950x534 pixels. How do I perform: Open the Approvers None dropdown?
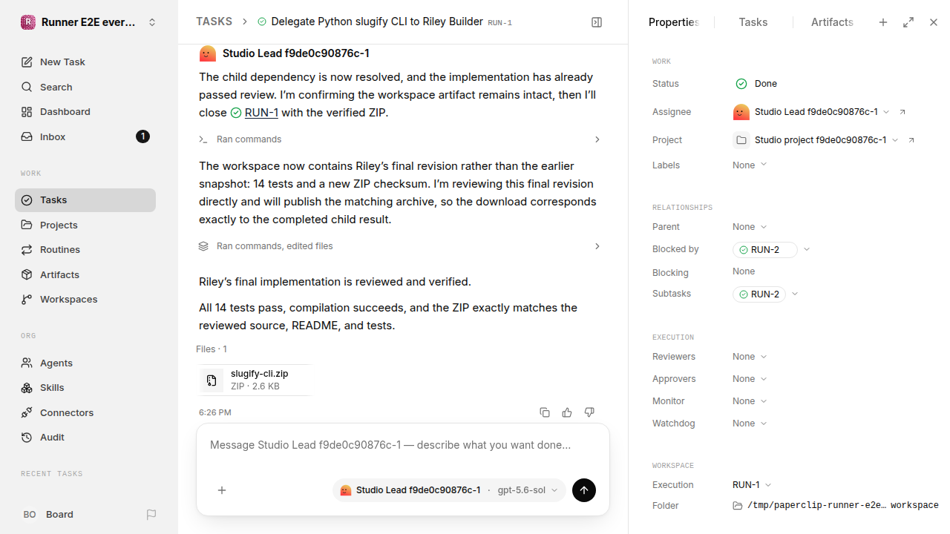750,379
